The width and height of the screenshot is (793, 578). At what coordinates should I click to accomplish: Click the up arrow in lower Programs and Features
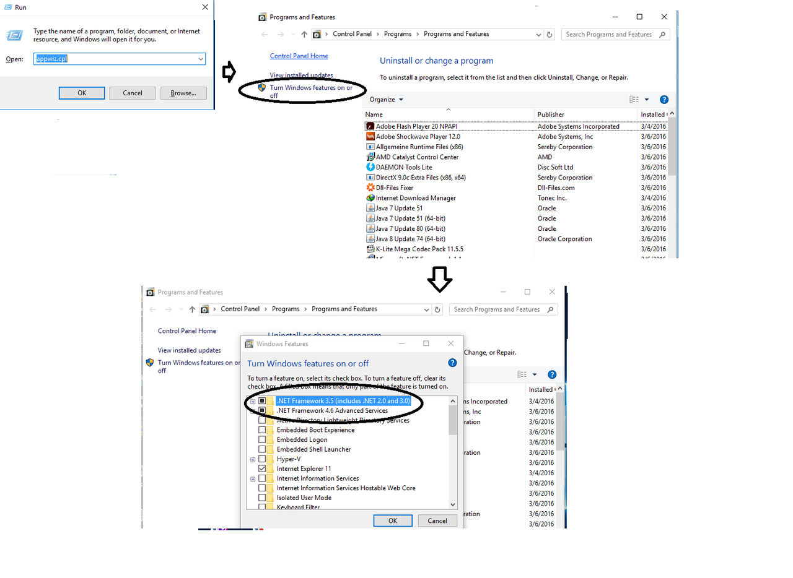pos(192,309)
